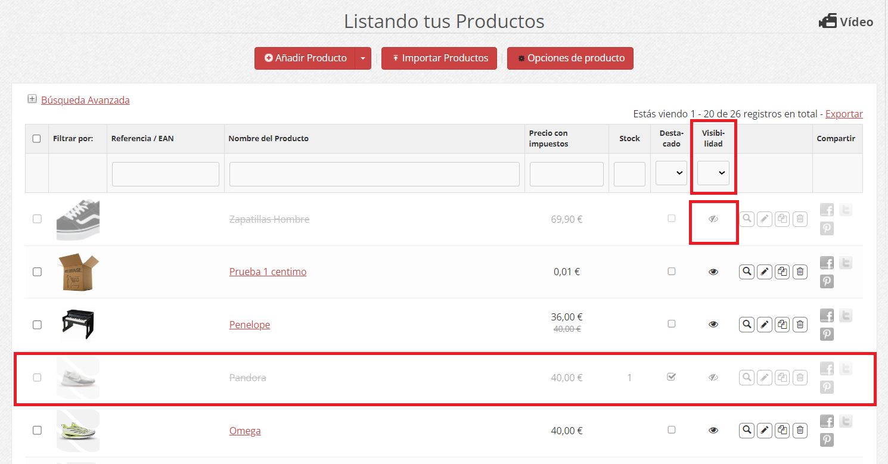Edit Prueba 1 centimo with the pencil
The height and width of the screenshot is (464, 888).
764,272
